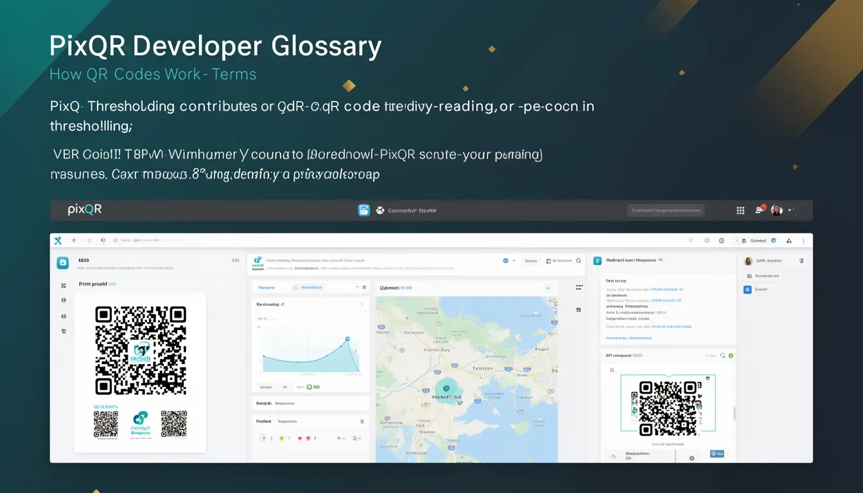Toggle the green checkbox below the chart
The width and height of the screenshot is (863, 493).
(x=309, y=387)
